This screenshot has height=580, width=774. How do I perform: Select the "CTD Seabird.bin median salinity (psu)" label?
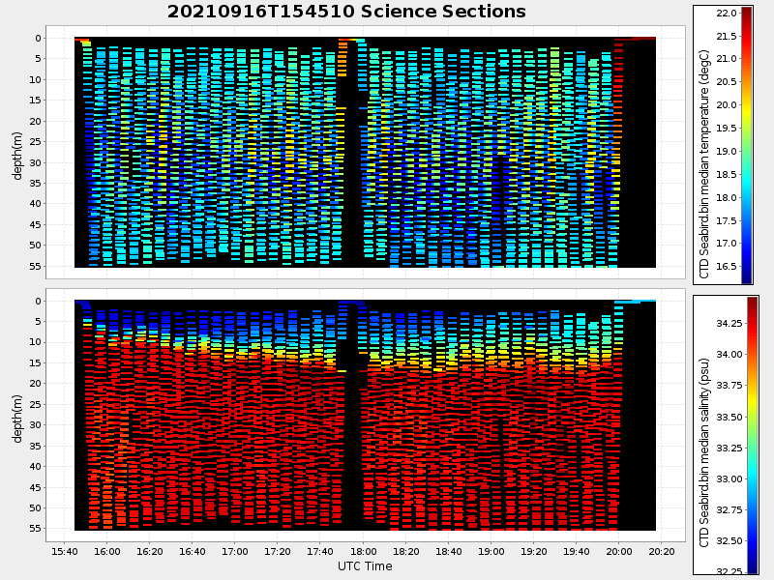pos(704,452)
